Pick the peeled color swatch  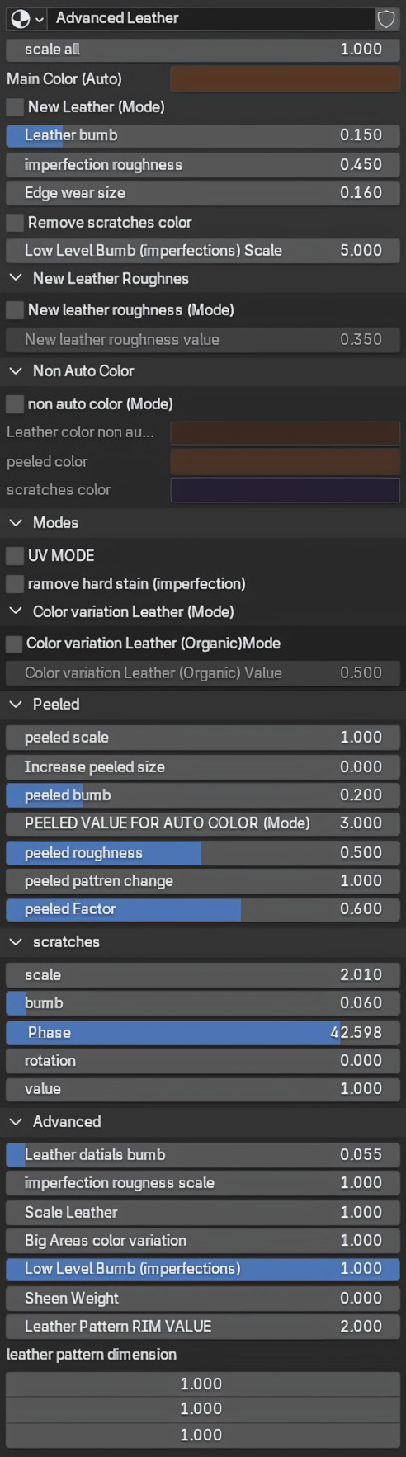[x=286, y=462]
